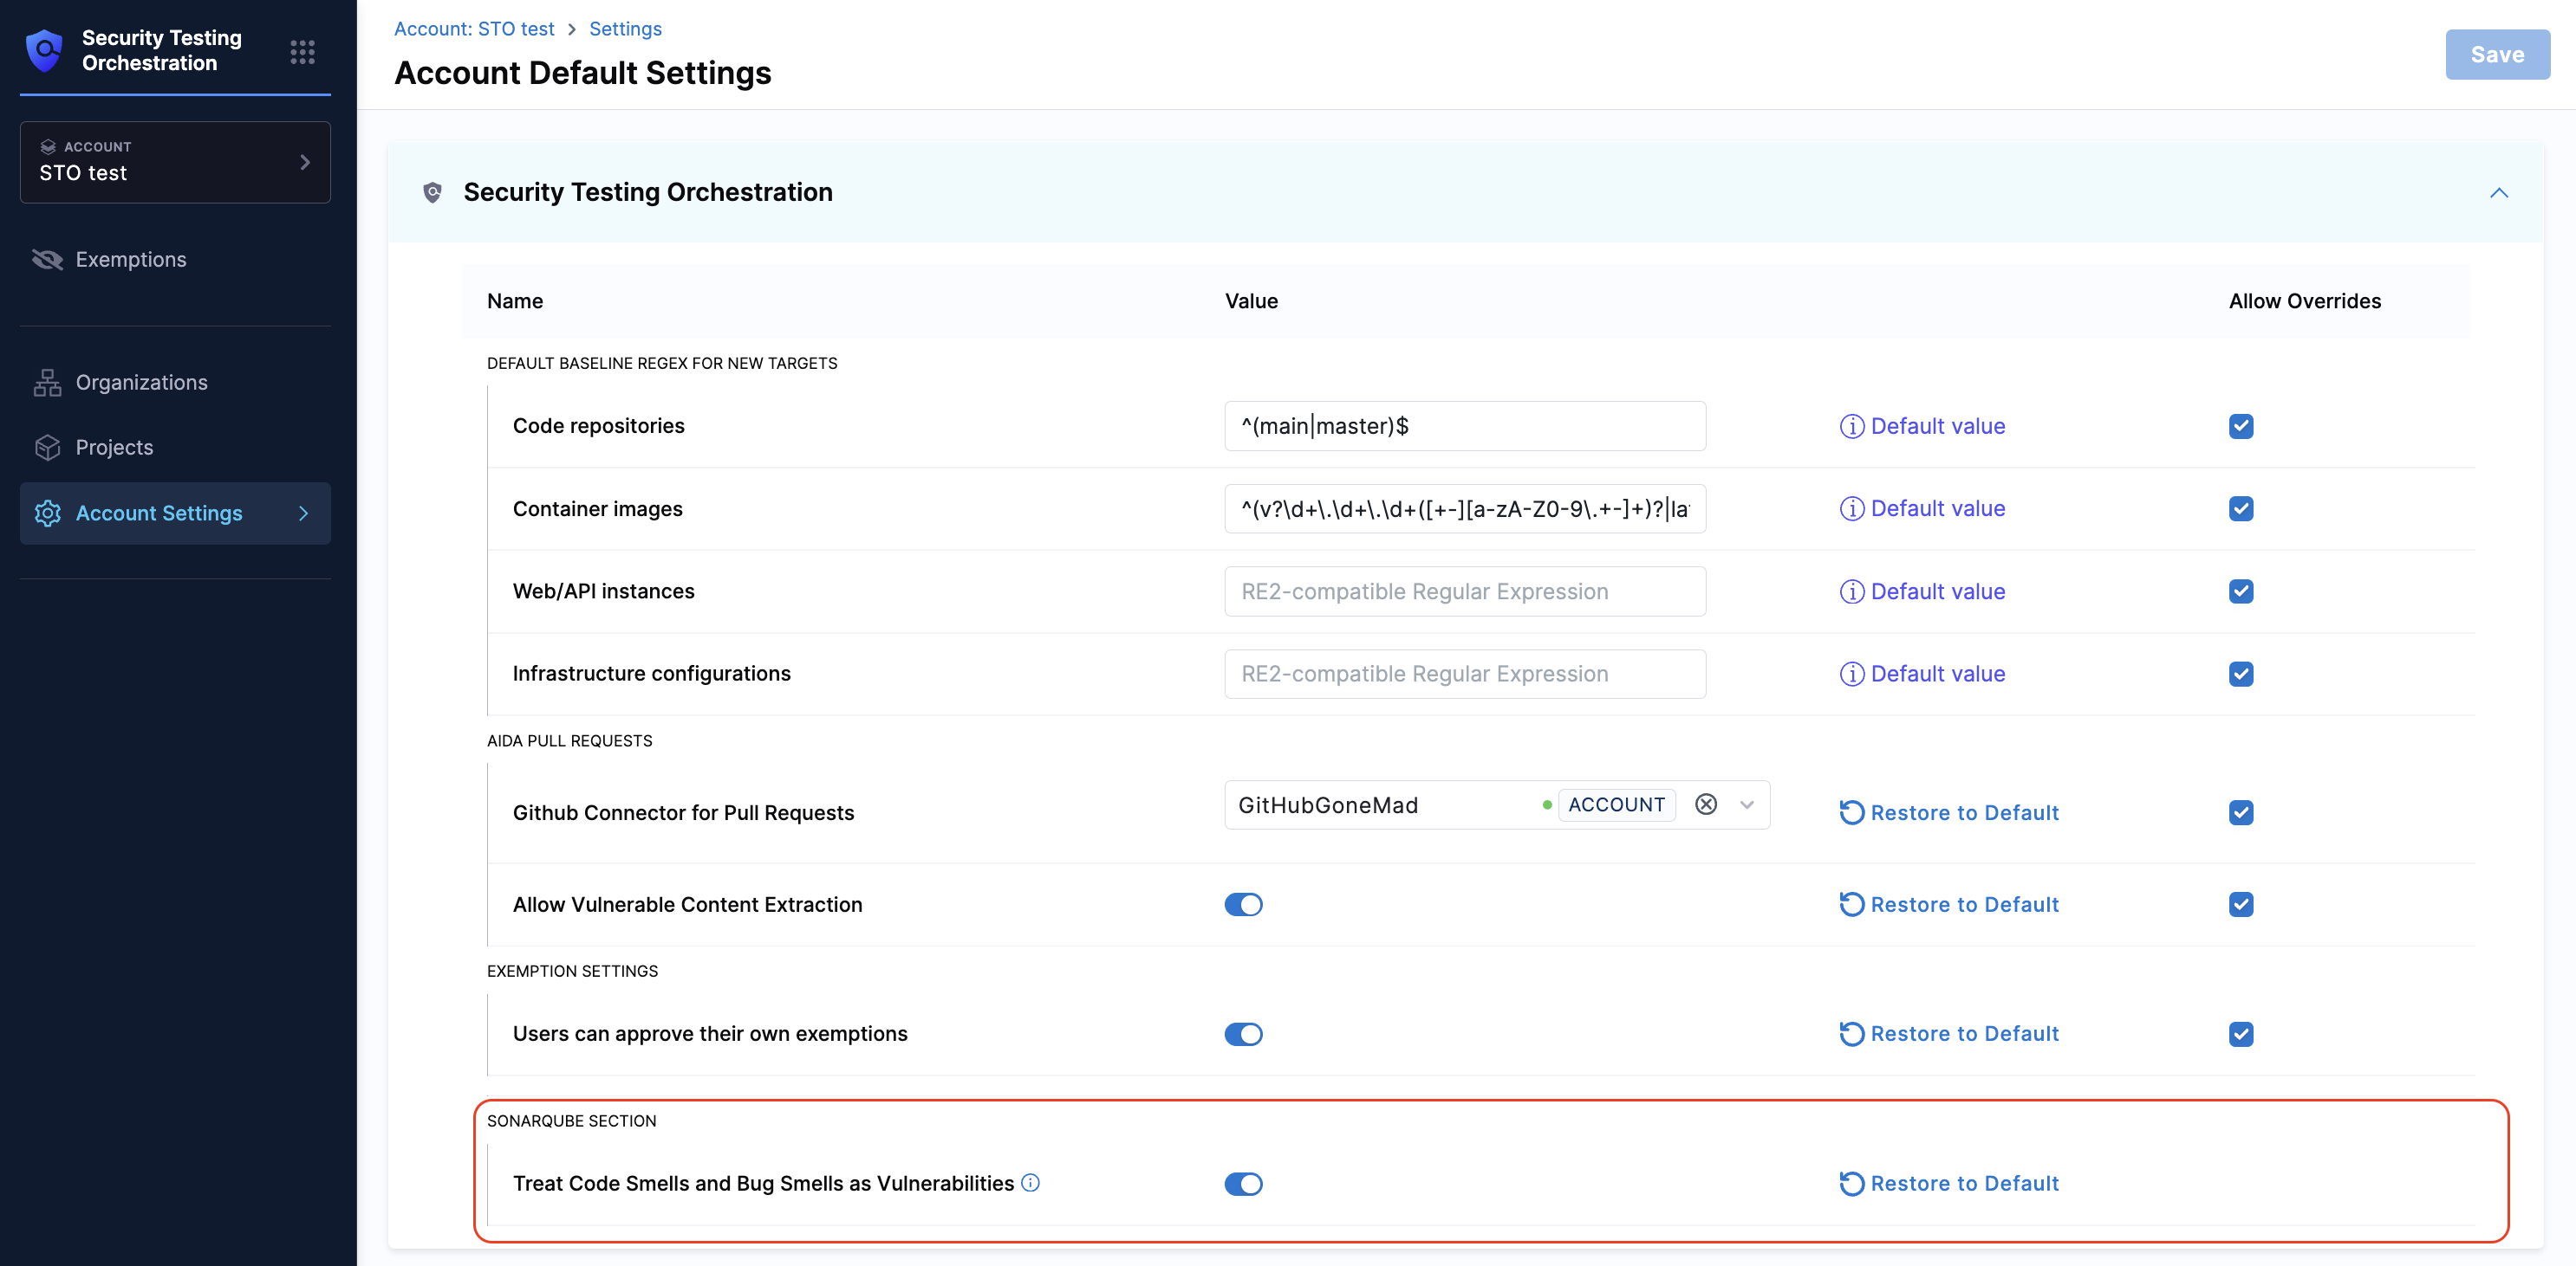This screenshot has width=2576, height=1266.
Task: Click the Infrastructure configurations regex field
Action: [1464, 675]
